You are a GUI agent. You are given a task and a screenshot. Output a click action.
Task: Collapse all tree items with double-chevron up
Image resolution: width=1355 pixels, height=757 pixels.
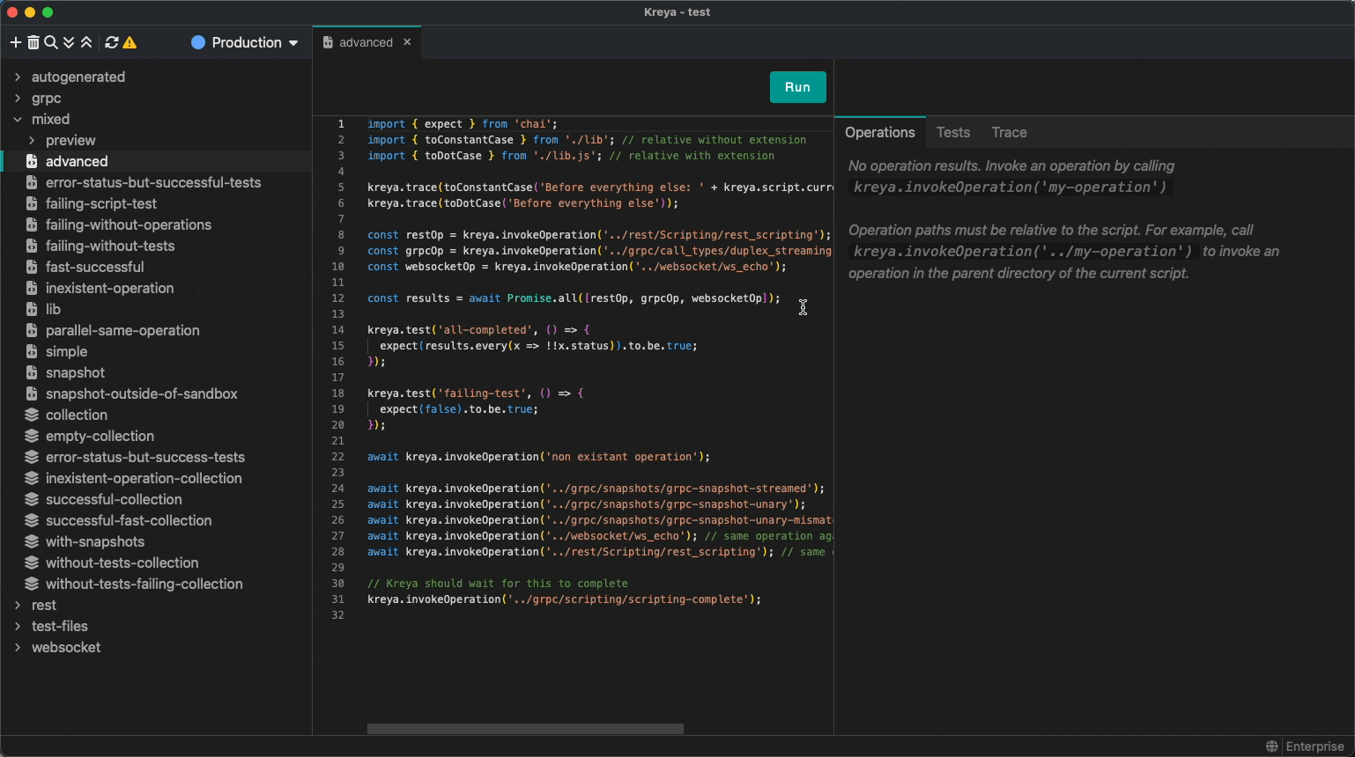point(86,42)
